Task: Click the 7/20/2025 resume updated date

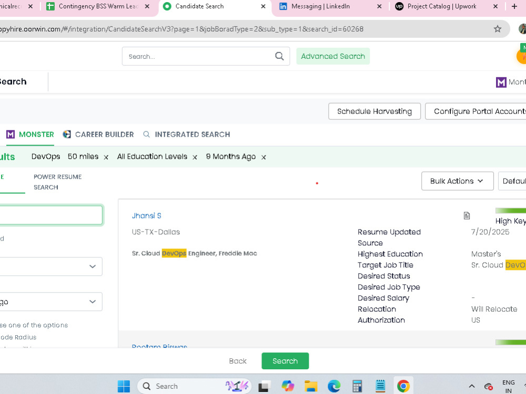Action: [490, 232]
